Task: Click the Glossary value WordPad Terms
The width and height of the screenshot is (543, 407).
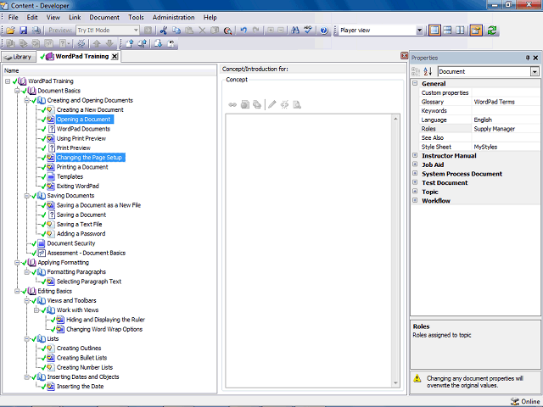Action: 494,102
